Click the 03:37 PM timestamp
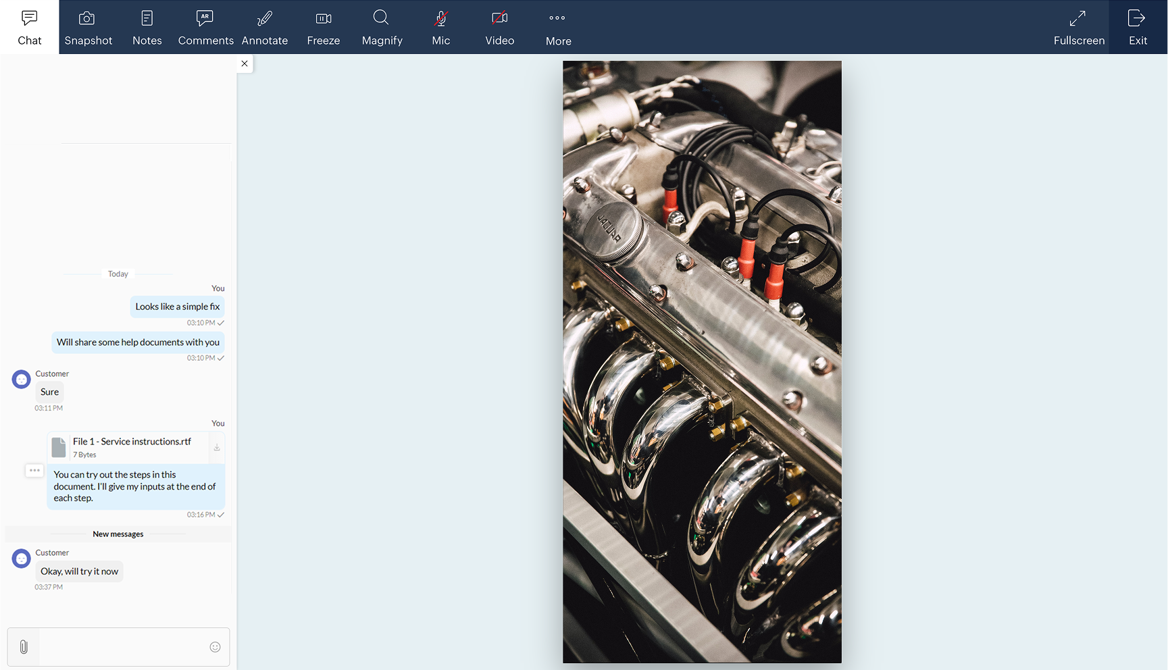 (49, 588)
